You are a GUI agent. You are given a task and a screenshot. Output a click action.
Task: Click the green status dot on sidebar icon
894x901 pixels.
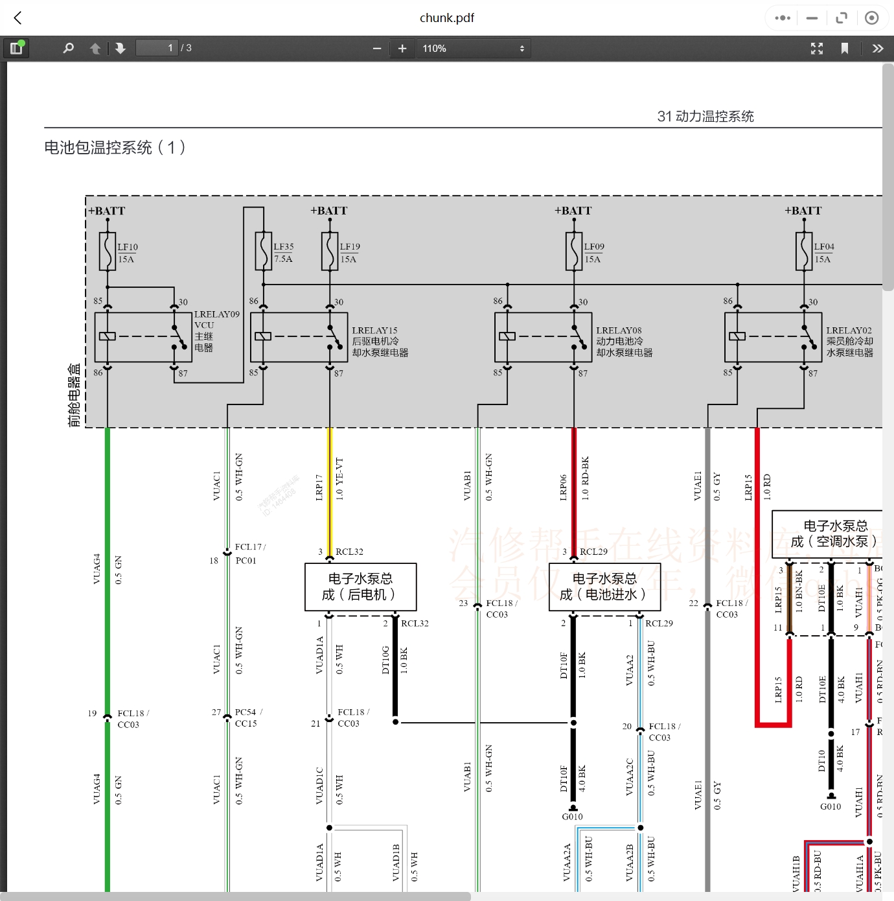pyautogui.click(x=22, y=41)
